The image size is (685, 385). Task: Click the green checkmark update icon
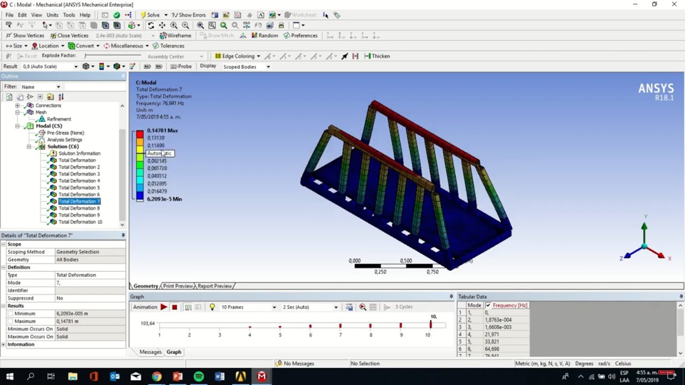click(117, 15)
